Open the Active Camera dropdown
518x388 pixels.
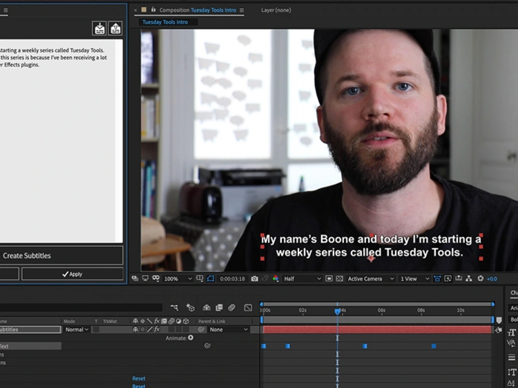click(x=370, y=279)
